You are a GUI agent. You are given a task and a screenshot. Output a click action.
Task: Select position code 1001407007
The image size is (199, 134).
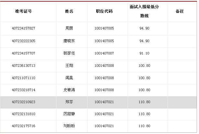[104, 53]
